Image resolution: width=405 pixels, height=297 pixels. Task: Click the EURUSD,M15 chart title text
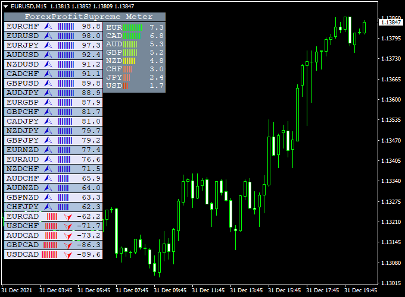29,6
